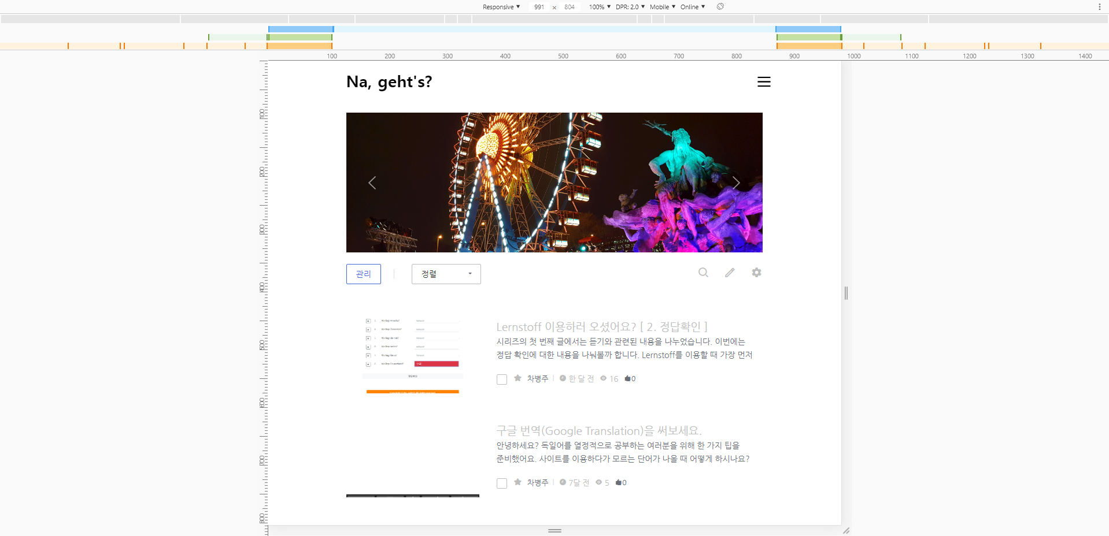Click the excerpt starting 시리즈의 첫 번째 글에서는

(x=624, y=348)
